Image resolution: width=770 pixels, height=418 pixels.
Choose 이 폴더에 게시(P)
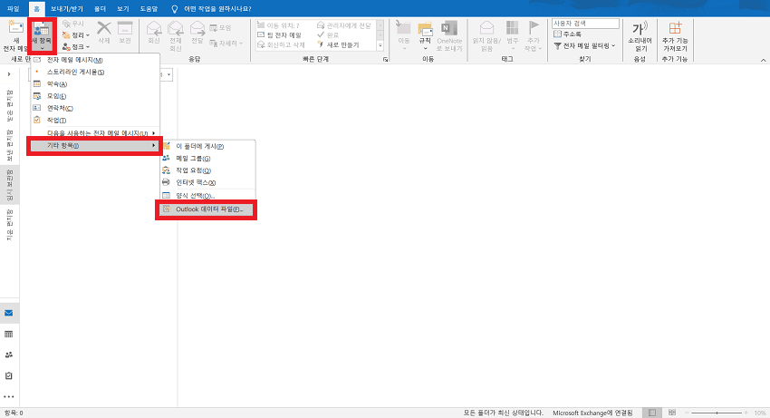click(207, 146)
